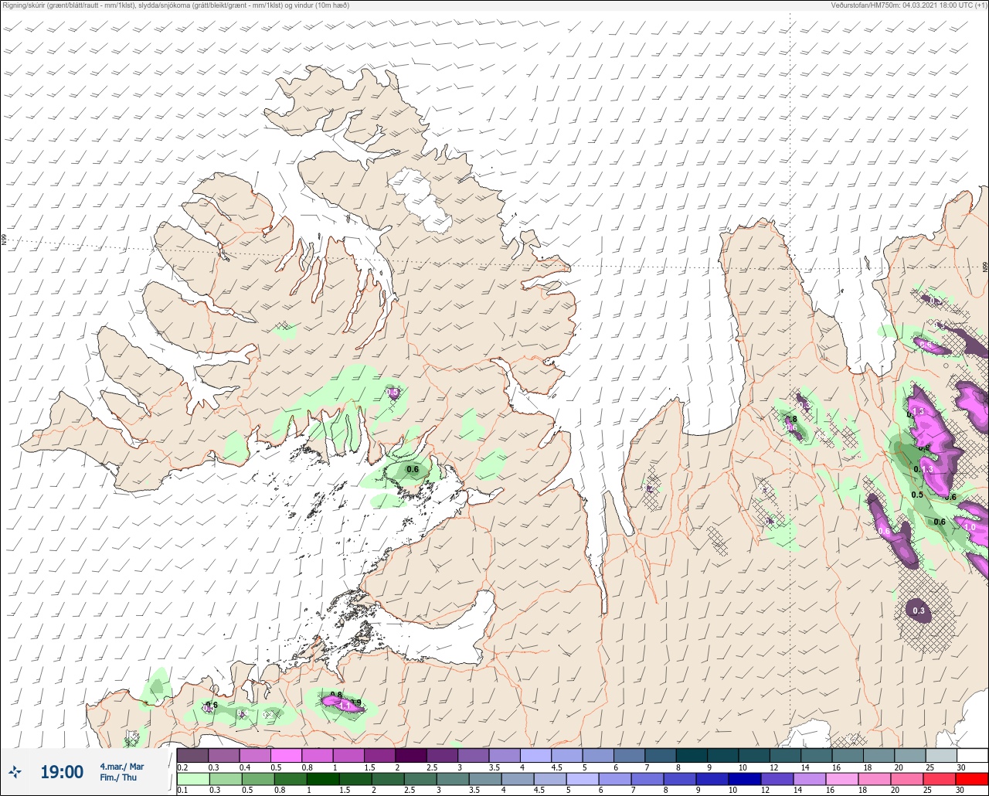Image resolution: width=989 pixels, height=796 pixels.
Task: Pick the lavender upper legend swatch from 4 to 4.5
Action: pyautogui.click(x=535, y=755)
